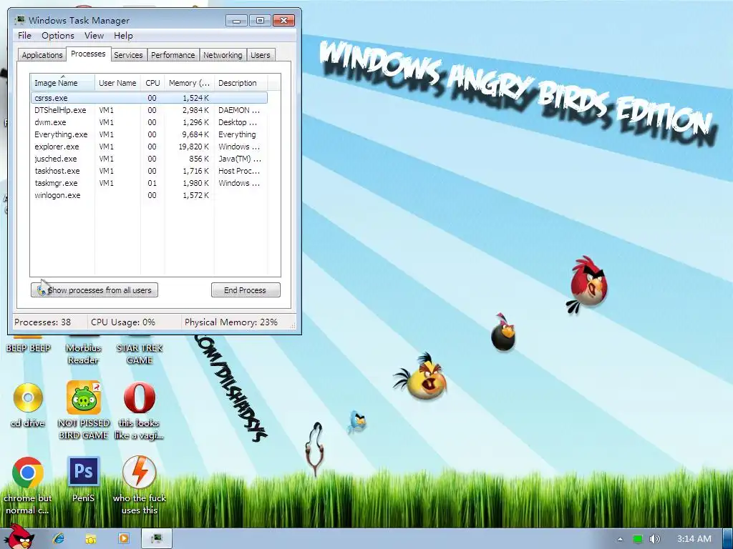This screenshot has width=733, height=549.
Task: Click Physical Memory: 23% status
Action: [231, 322]
